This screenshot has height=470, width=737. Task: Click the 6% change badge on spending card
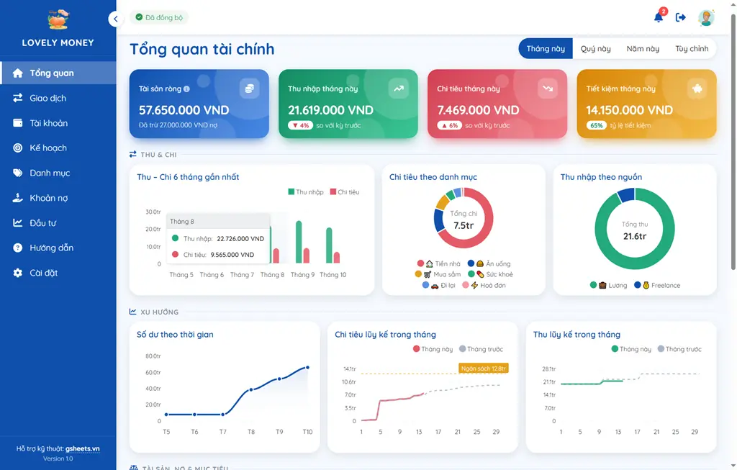click(449, 125)
